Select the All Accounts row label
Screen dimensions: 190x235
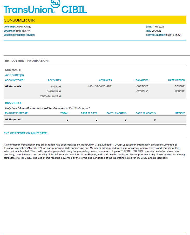[x=13, y=86]
